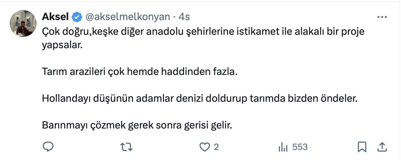This screenshot has height=160, width=401.
Task: Open Aksel's profile picture
Action: 23,23
